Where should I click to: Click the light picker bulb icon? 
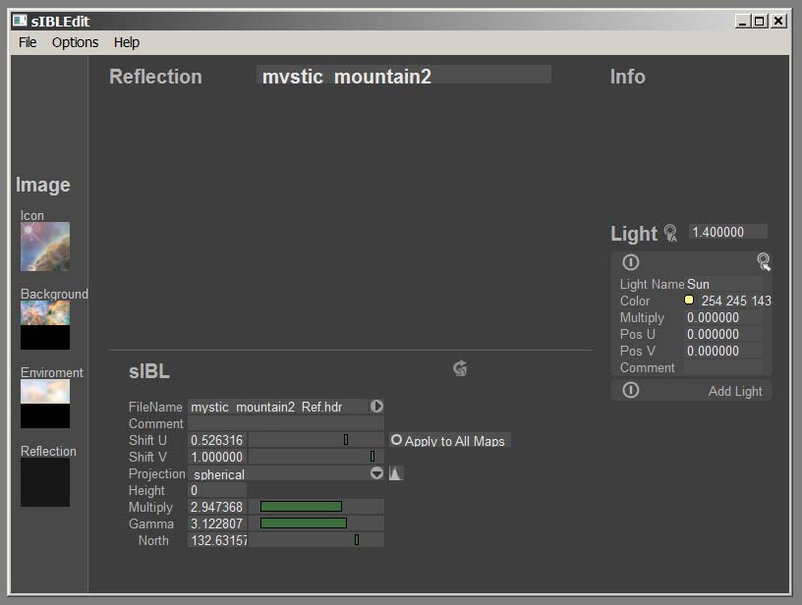pos(764,261)
